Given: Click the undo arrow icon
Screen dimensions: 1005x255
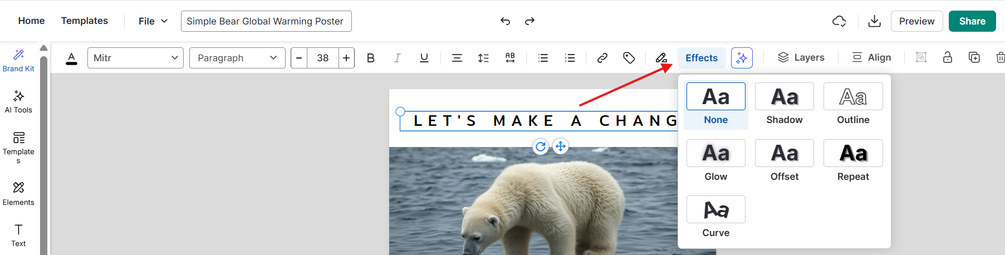Looking at the screenshot, I should (x=505, y=21).
